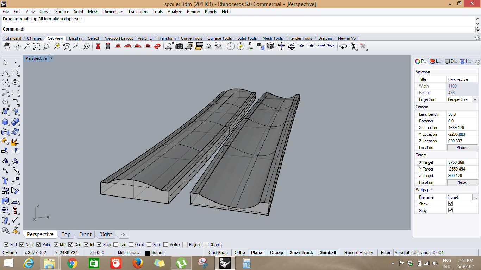
Task: Open toolbar options gear near New in V5
Action: pyautogui.click(x=478, y=38)
